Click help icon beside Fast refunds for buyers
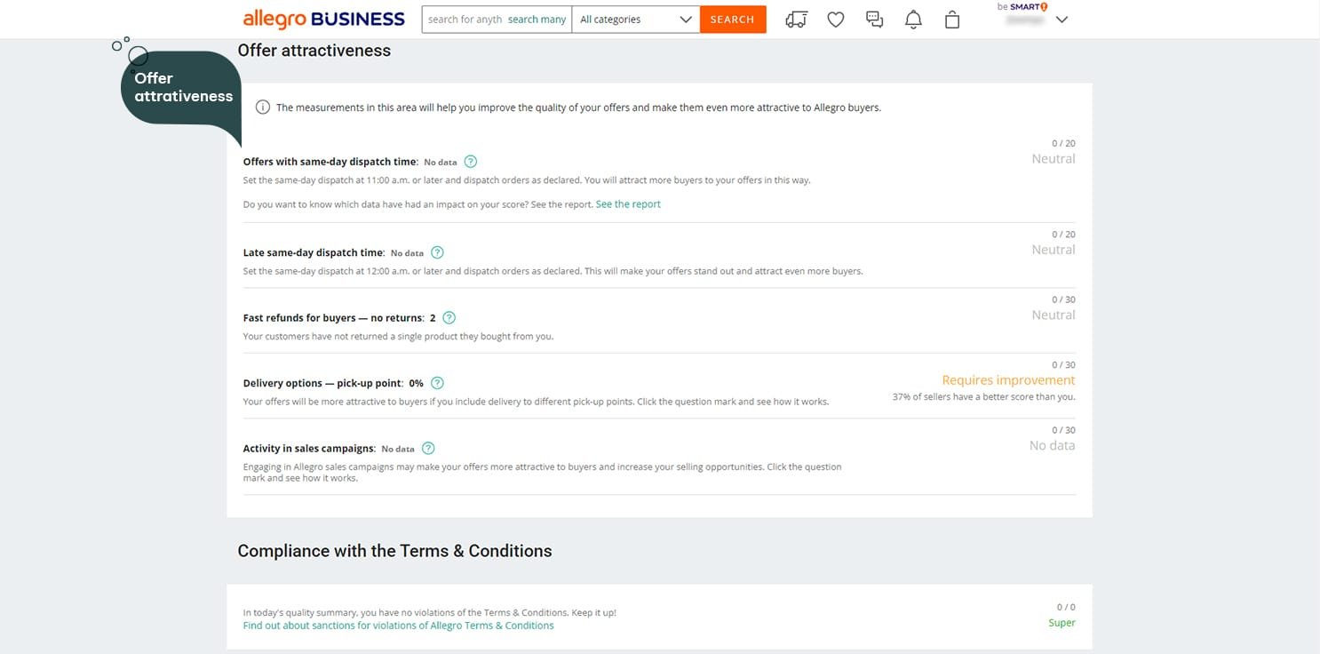1320x654 pixels. pos(449,318)
